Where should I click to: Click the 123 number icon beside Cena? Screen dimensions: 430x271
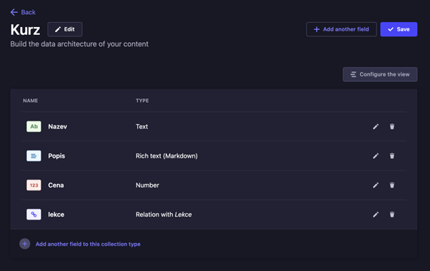(34, 185)
